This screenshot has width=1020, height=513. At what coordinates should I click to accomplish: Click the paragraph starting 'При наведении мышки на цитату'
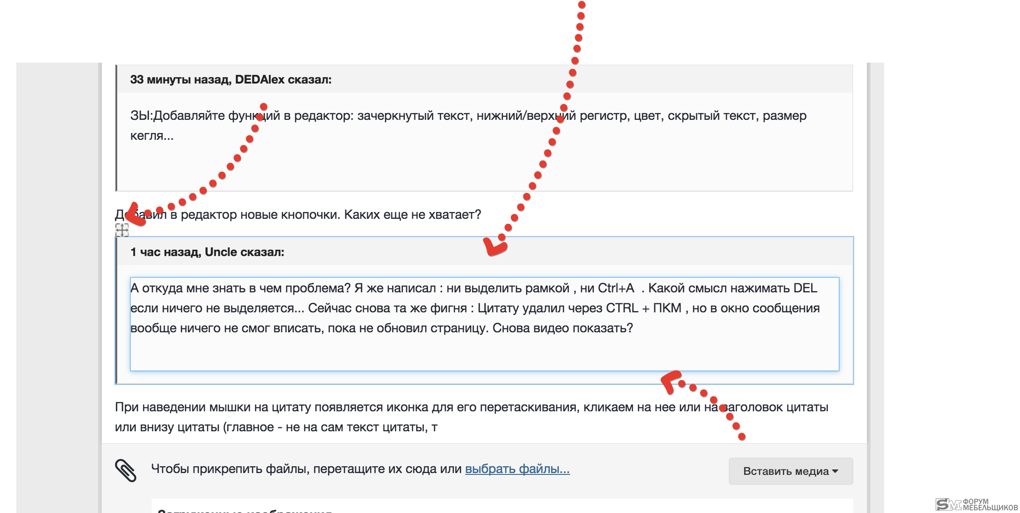[471, 417]
